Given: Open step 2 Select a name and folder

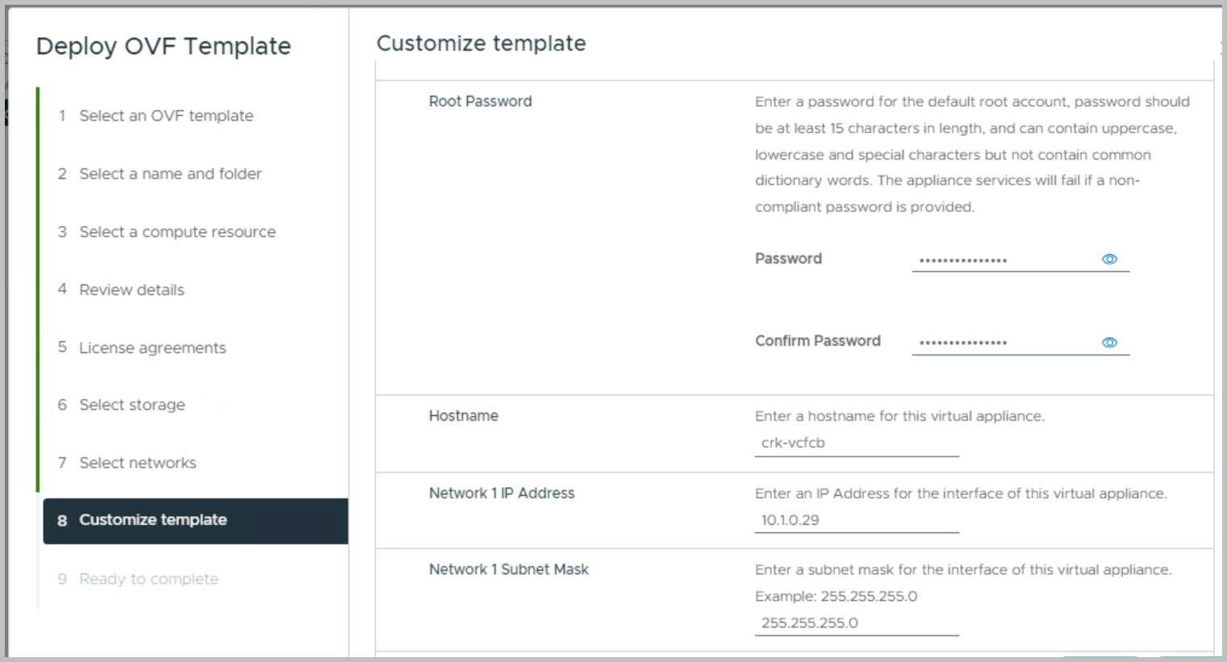Looking at the screenshot, I should point(169,174).
